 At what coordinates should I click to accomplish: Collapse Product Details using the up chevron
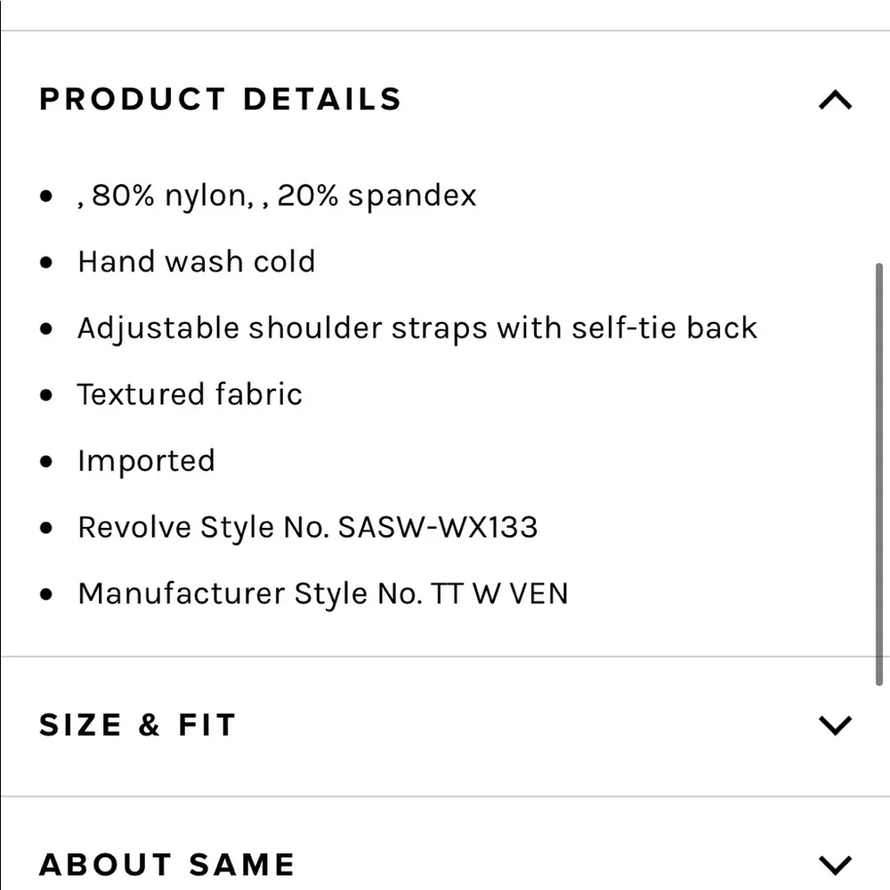(x=834, y=100)
